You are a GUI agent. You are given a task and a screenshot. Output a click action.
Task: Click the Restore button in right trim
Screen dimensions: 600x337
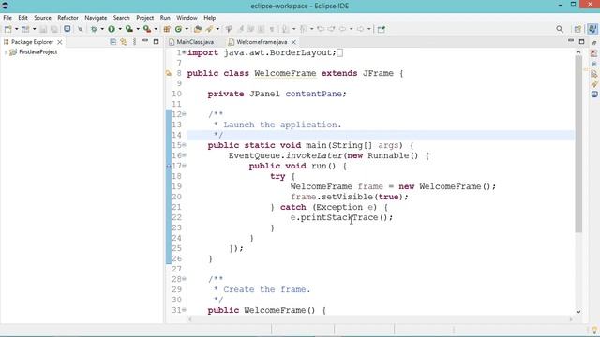point(594,42)
